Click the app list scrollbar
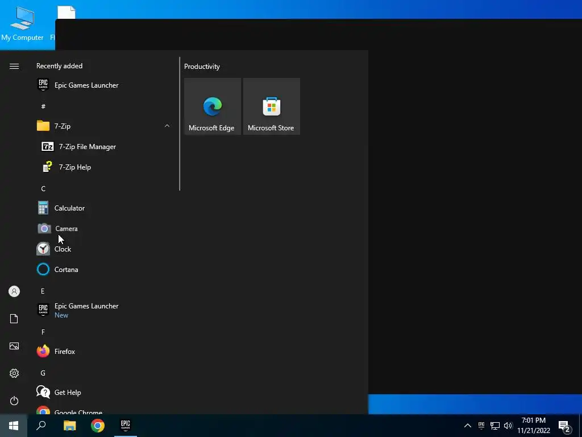Viewport: 582px width, 437px height. [180, 123]
